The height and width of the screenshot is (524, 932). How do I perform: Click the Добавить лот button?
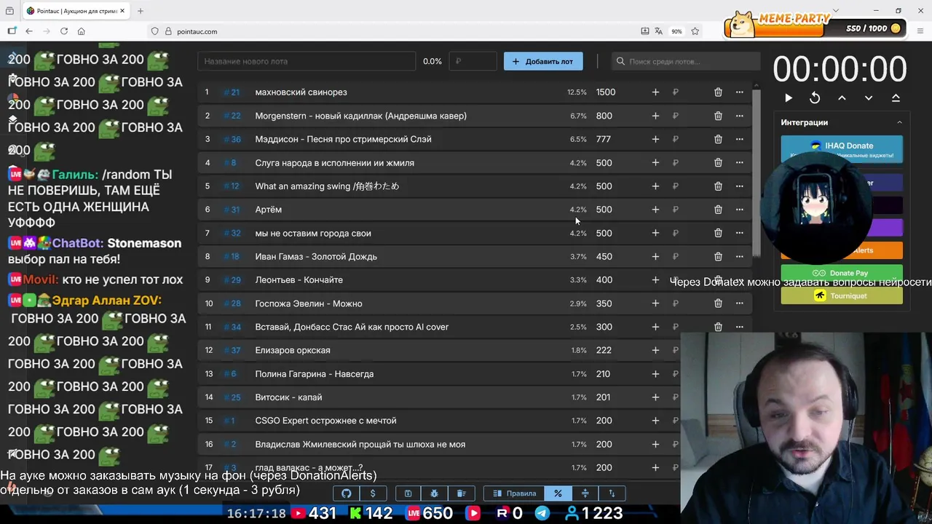pos(543,62)
